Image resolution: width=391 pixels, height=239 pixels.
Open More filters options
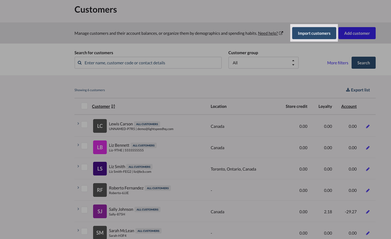338,63
